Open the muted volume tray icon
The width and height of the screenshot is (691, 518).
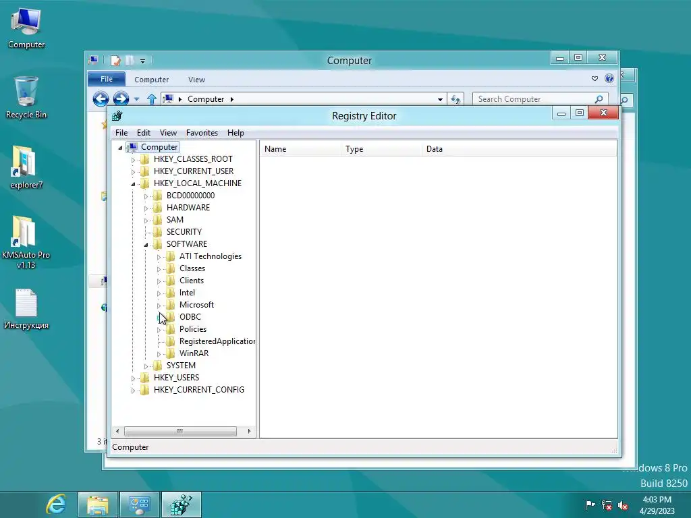click(623, 505)
